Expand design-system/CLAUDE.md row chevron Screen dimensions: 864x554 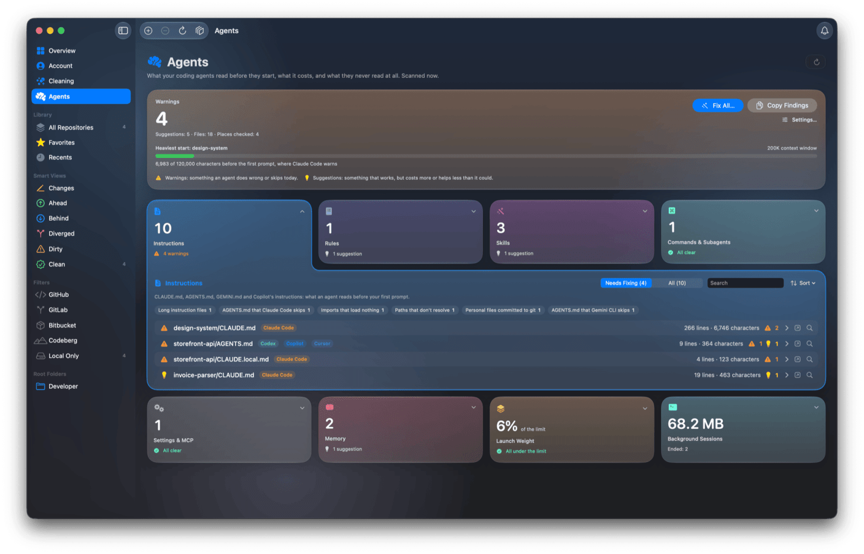click(787, 328)
